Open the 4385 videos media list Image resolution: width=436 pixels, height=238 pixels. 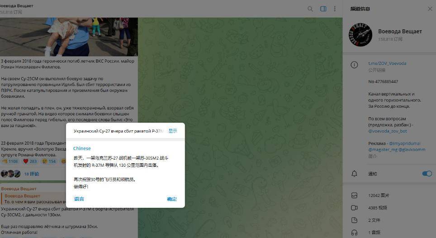378,208
